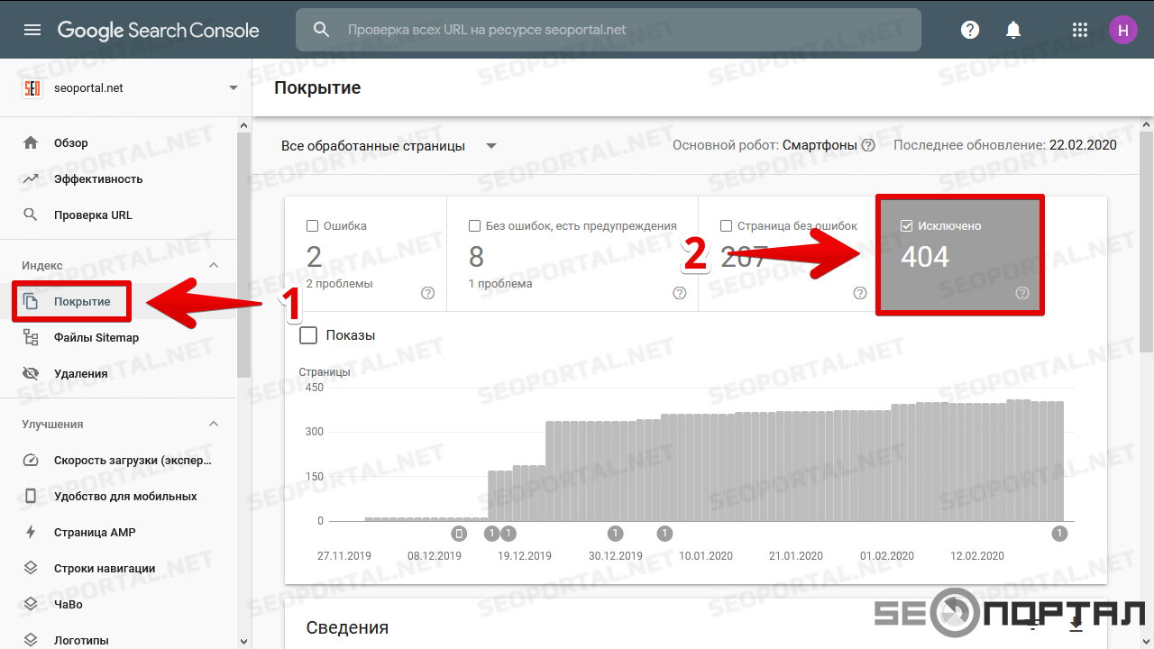Click help icon in Ошибка card
Viewport: 1154px width, 649px height.
(x=427, y=293)
